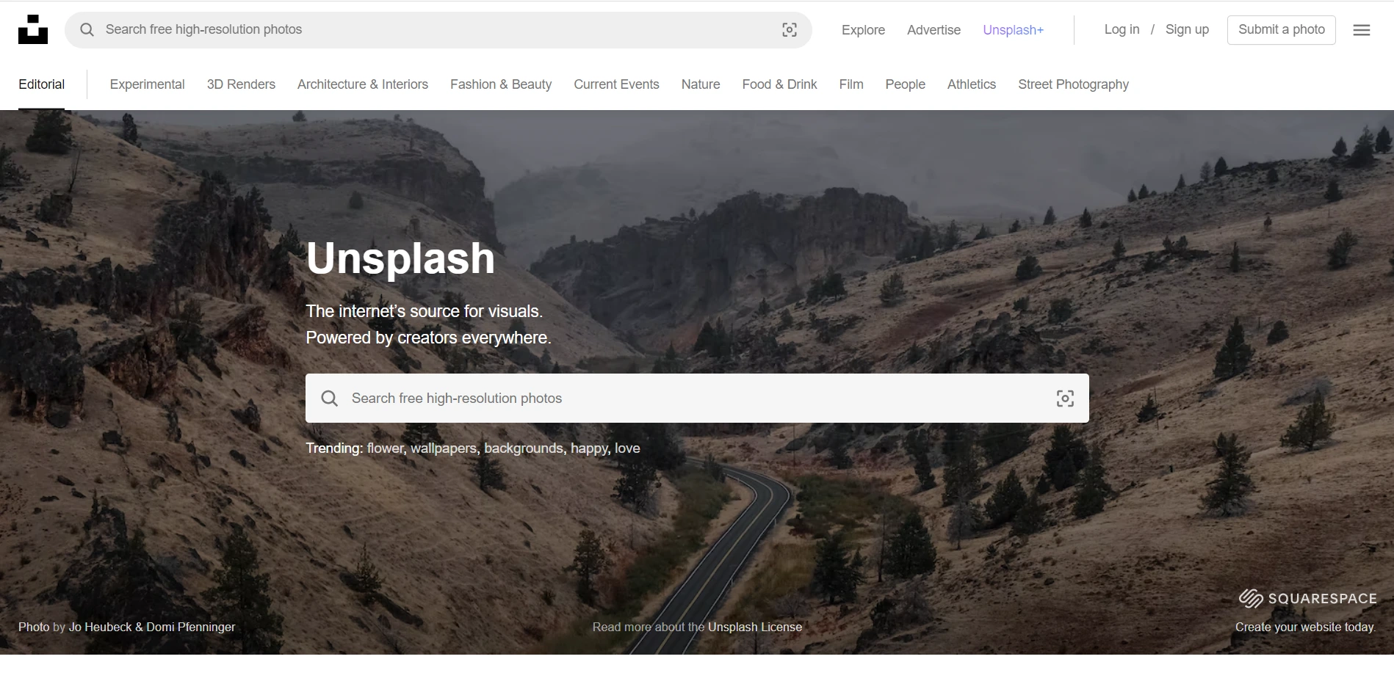Open the Current Events category
This screenshot has width=1394, height=684.
616,84
